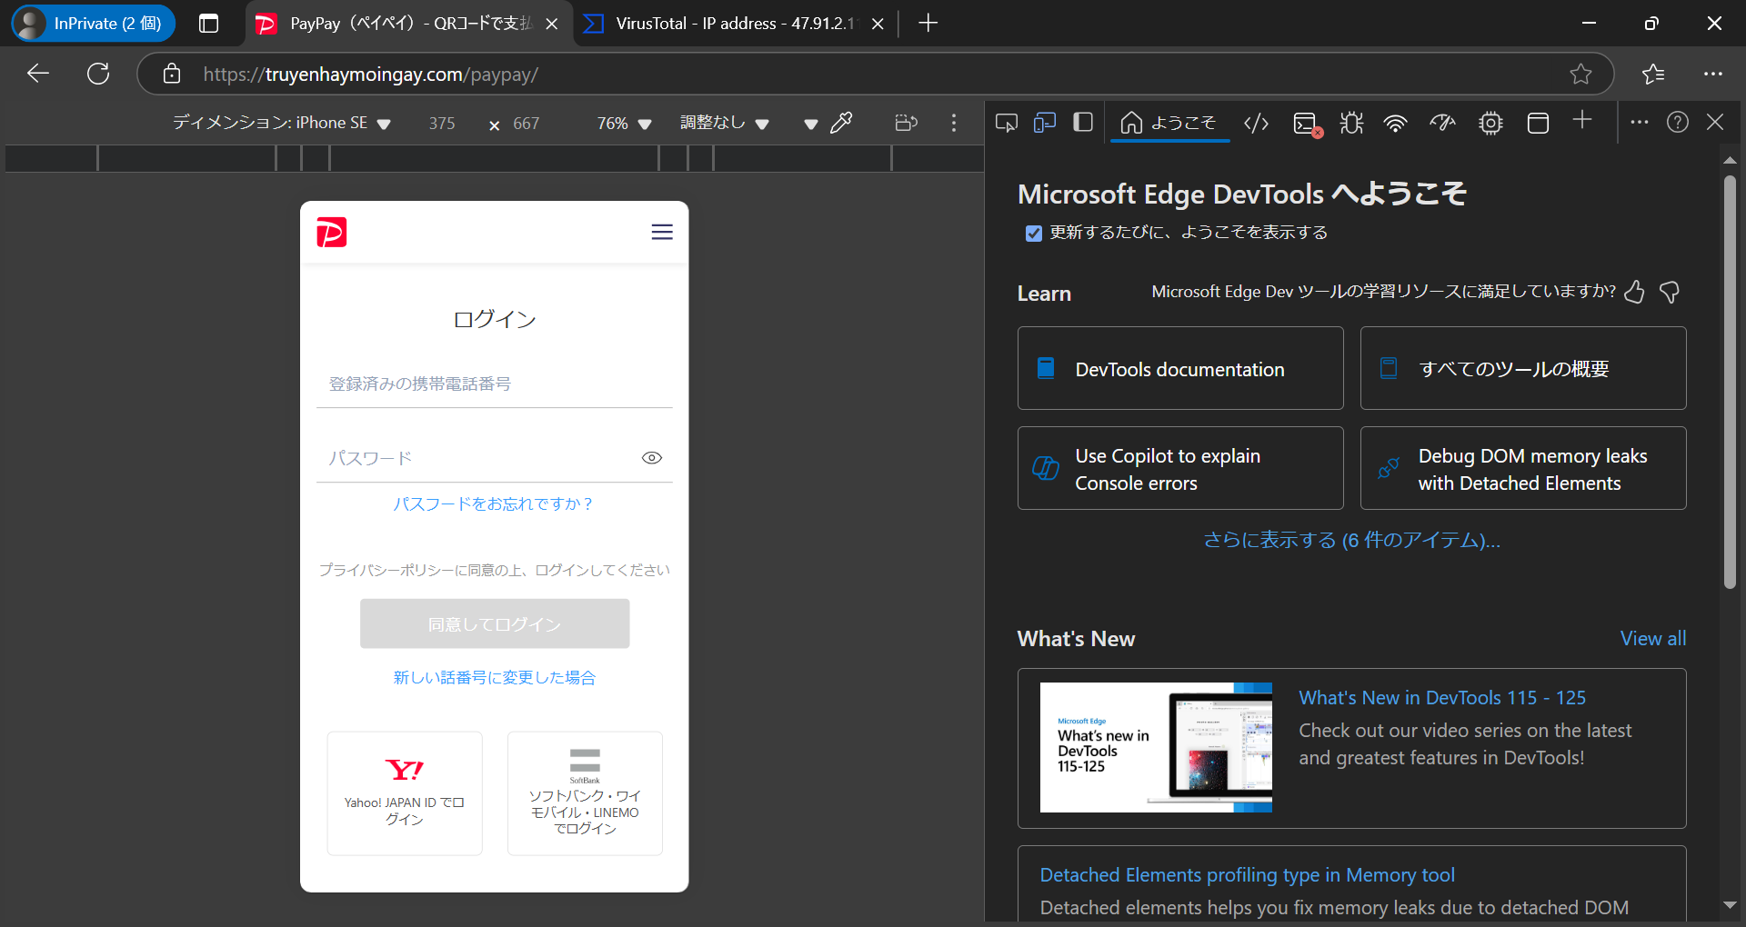Close the DevTools panel
The image size is (1746, 927).
[1715, 122]
